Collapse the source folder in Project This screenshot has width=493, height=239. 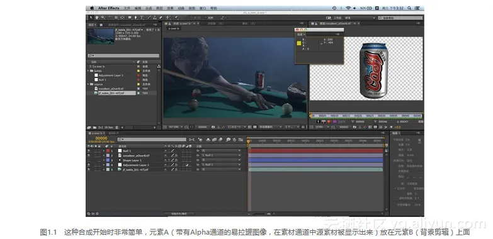88,84
